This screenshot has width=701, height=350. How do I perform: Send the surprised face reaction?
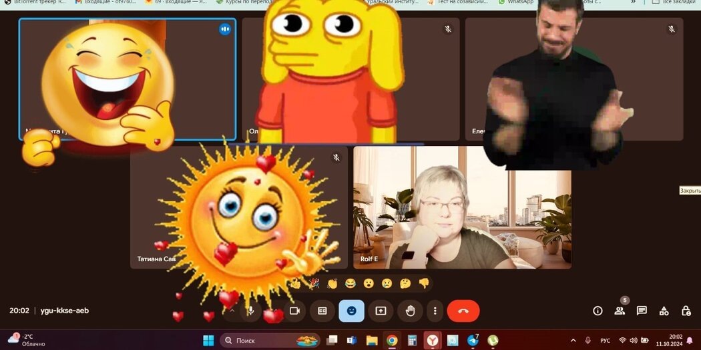pyautogui.click(x=369, y=283)
